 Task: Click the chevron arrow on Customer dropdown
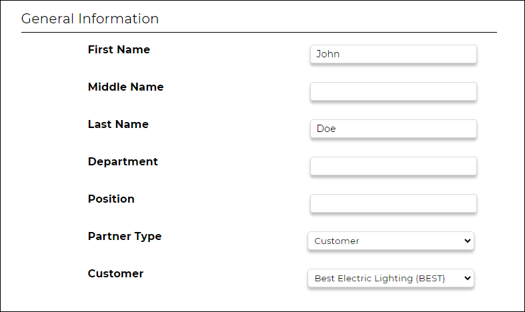[x=468, y=278]
